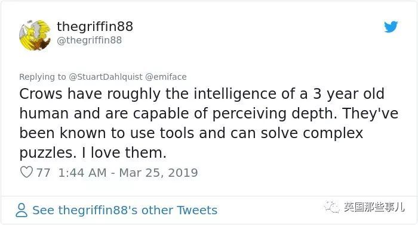Click the 77 likes count
Image resolution: width=418 pixels, height=225 pixels.
point(43,173)
